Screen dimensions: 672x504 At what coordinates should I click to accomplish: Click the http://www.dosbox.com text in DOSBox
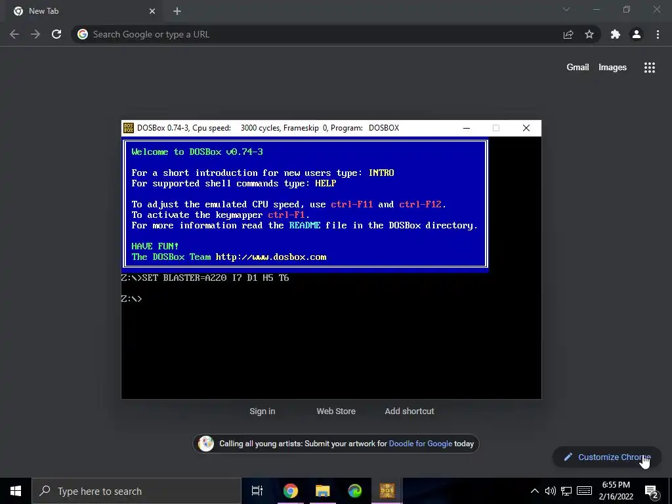[x=271, y=257]
